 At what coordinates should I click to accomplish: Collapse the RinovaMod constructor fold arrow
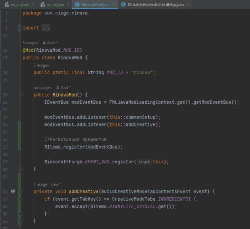point(21,95)
